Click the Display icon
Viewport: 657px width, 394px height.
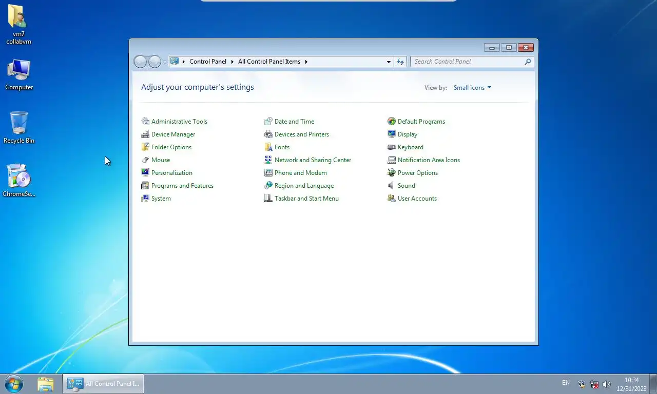coord(392,134)
